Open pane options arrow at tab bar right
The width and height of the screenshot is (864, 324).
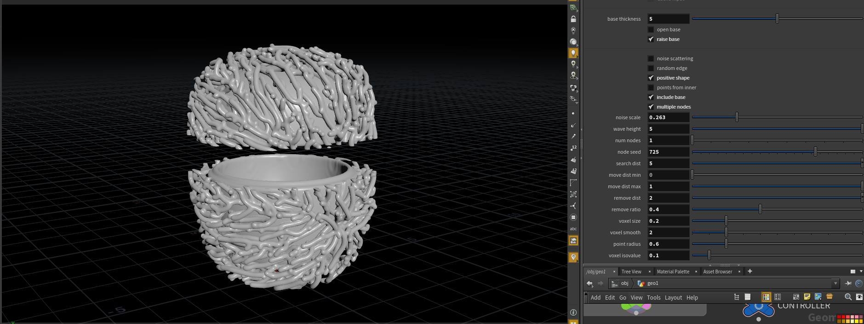click(x=861, y=272)
